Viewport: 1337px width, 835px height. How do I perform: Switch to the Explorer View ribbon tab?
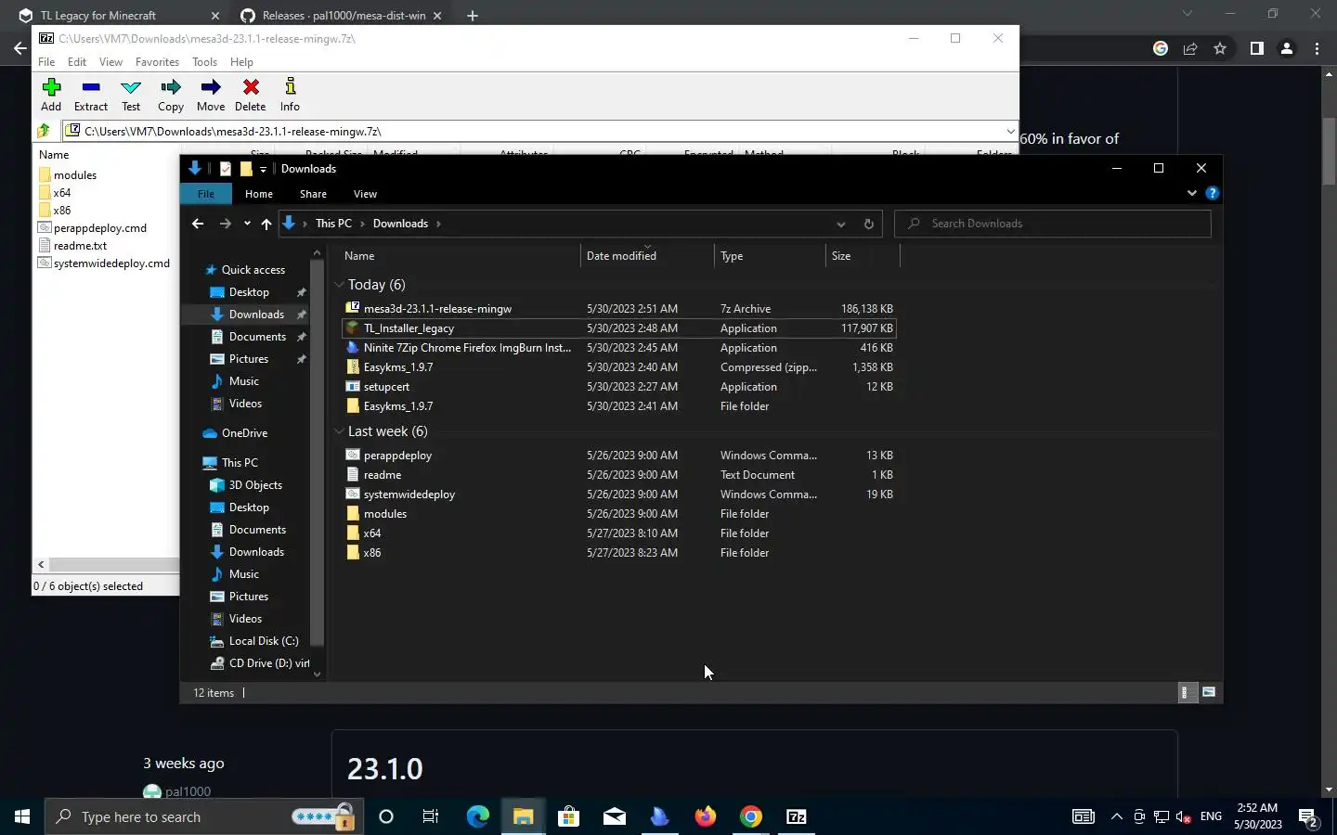(x=365, y=194)
